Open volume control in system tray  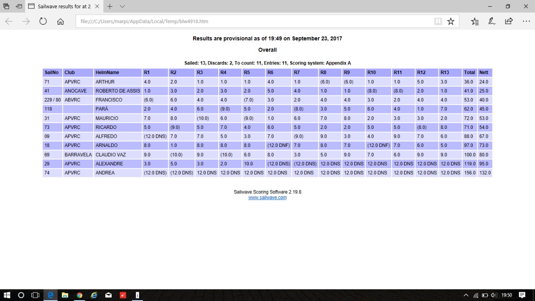point(494,295)
